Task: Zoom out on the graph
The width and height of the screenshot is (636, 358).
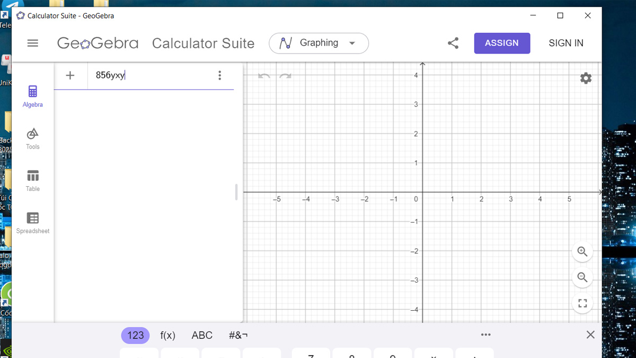Action: pos(582,277)
